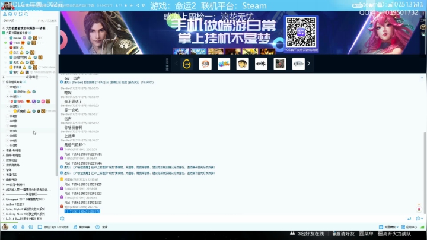Viewport: 427px width, 240px height.
Task: Click the 手机做端游日常 banner text
Action: click(x=224, y=26)
